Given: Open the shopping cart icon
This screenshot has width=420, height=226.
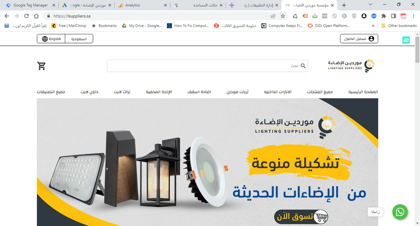Looking at the screenshot, I should 41,66.
